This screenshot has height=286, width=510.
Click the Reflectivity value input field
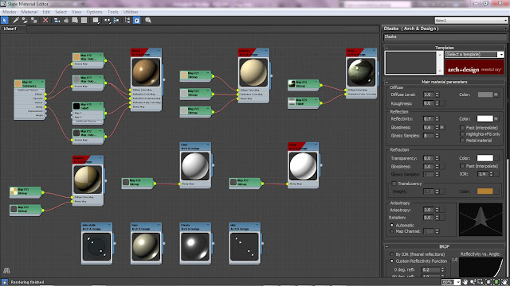tap(429, 118)
